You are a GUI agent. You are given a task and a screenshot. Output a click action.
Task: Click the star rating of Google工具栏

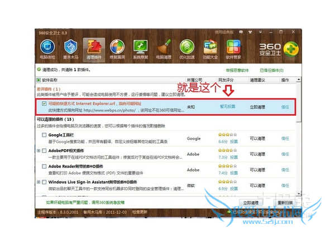point(227,135)
